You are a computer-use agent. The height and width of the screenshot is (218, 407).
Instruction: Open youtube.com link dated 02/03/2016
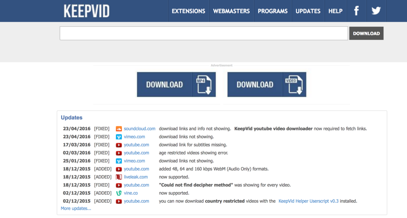136,152
